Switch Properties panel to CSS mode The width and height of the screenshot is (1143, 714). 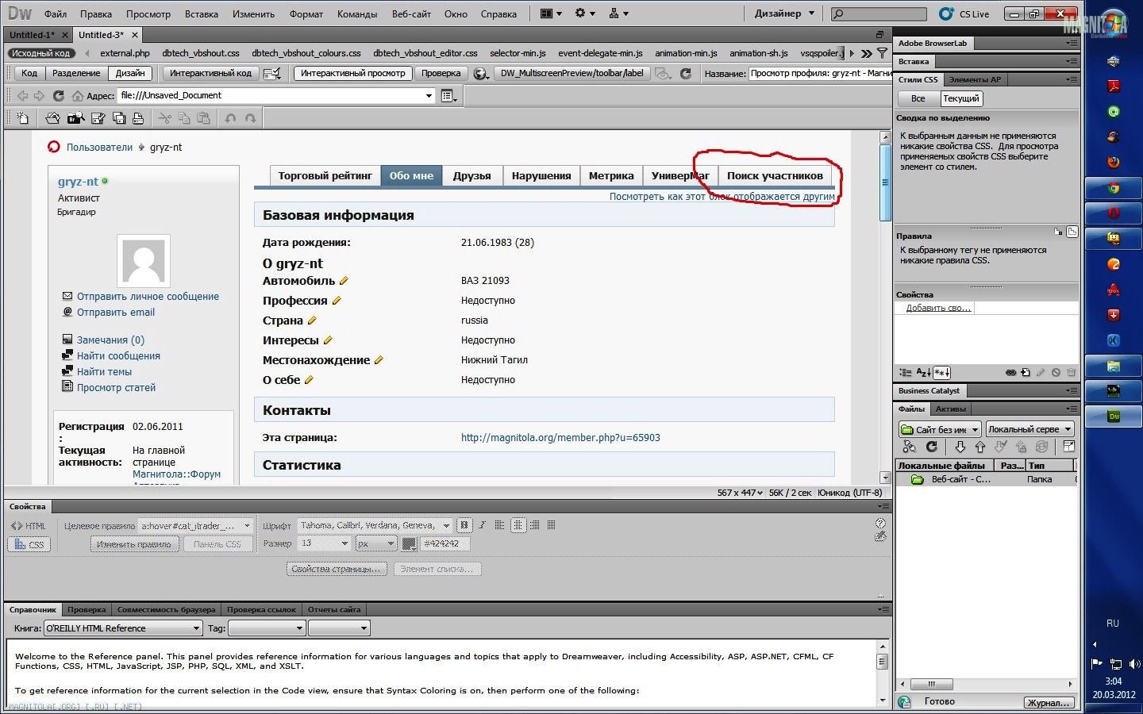coord(29,544)
